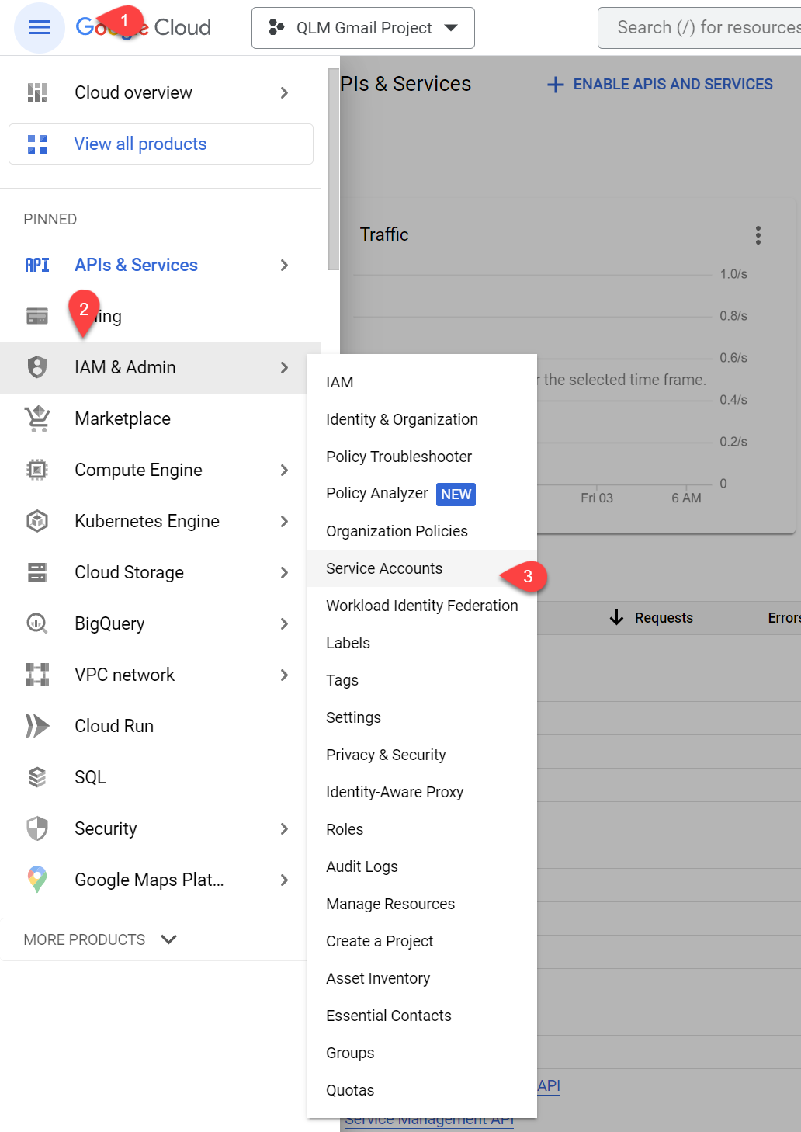The height and width of the screenshot is (1132, 801).
Task: Open Identity-Aware Proxy
Action: pos(422,792)
